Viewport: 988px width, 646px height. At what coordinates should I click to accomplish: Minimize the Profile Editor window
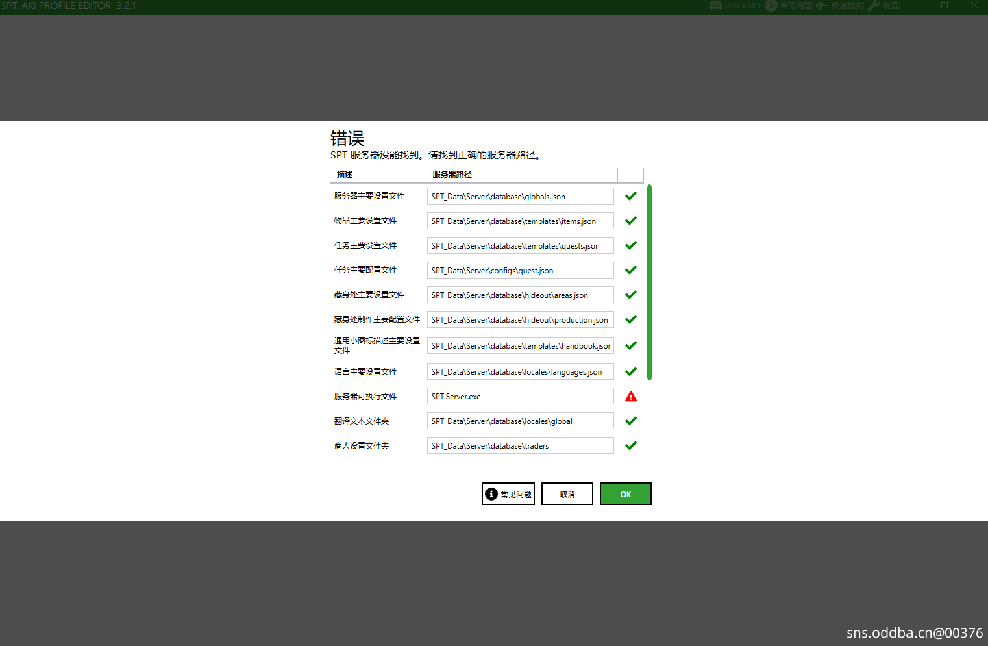coord(915,5)
